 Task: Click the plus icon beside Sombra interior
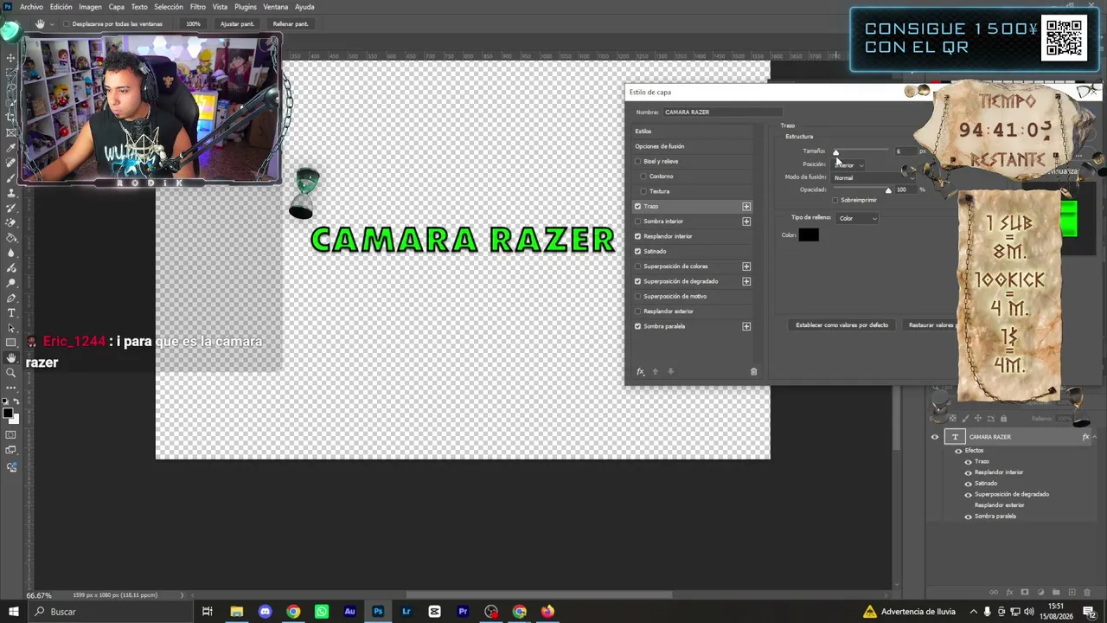point(746,222)
